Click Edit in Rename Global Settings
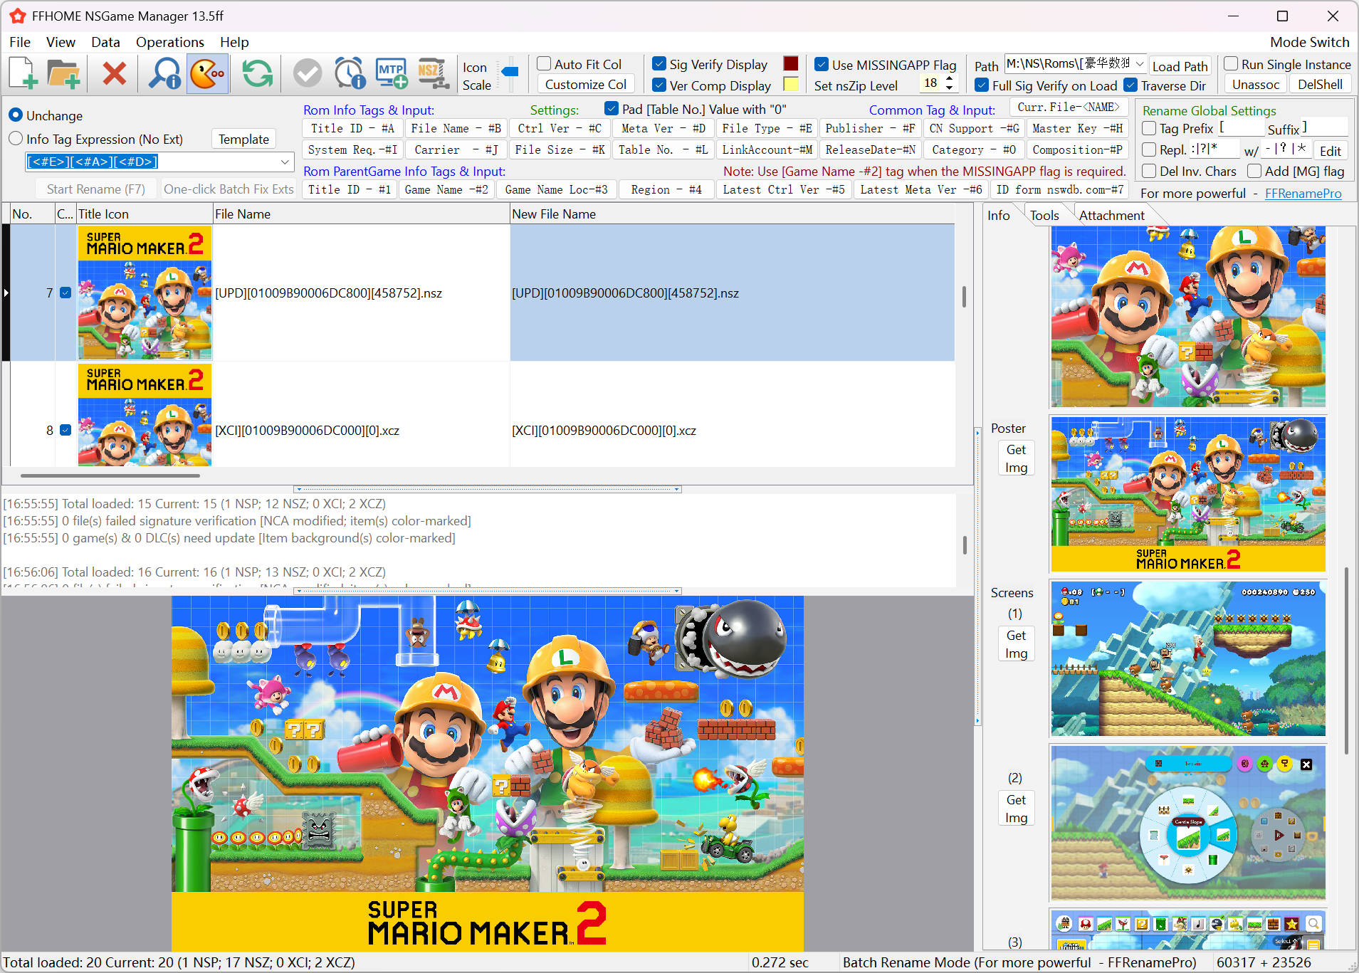 [1330, 151]
